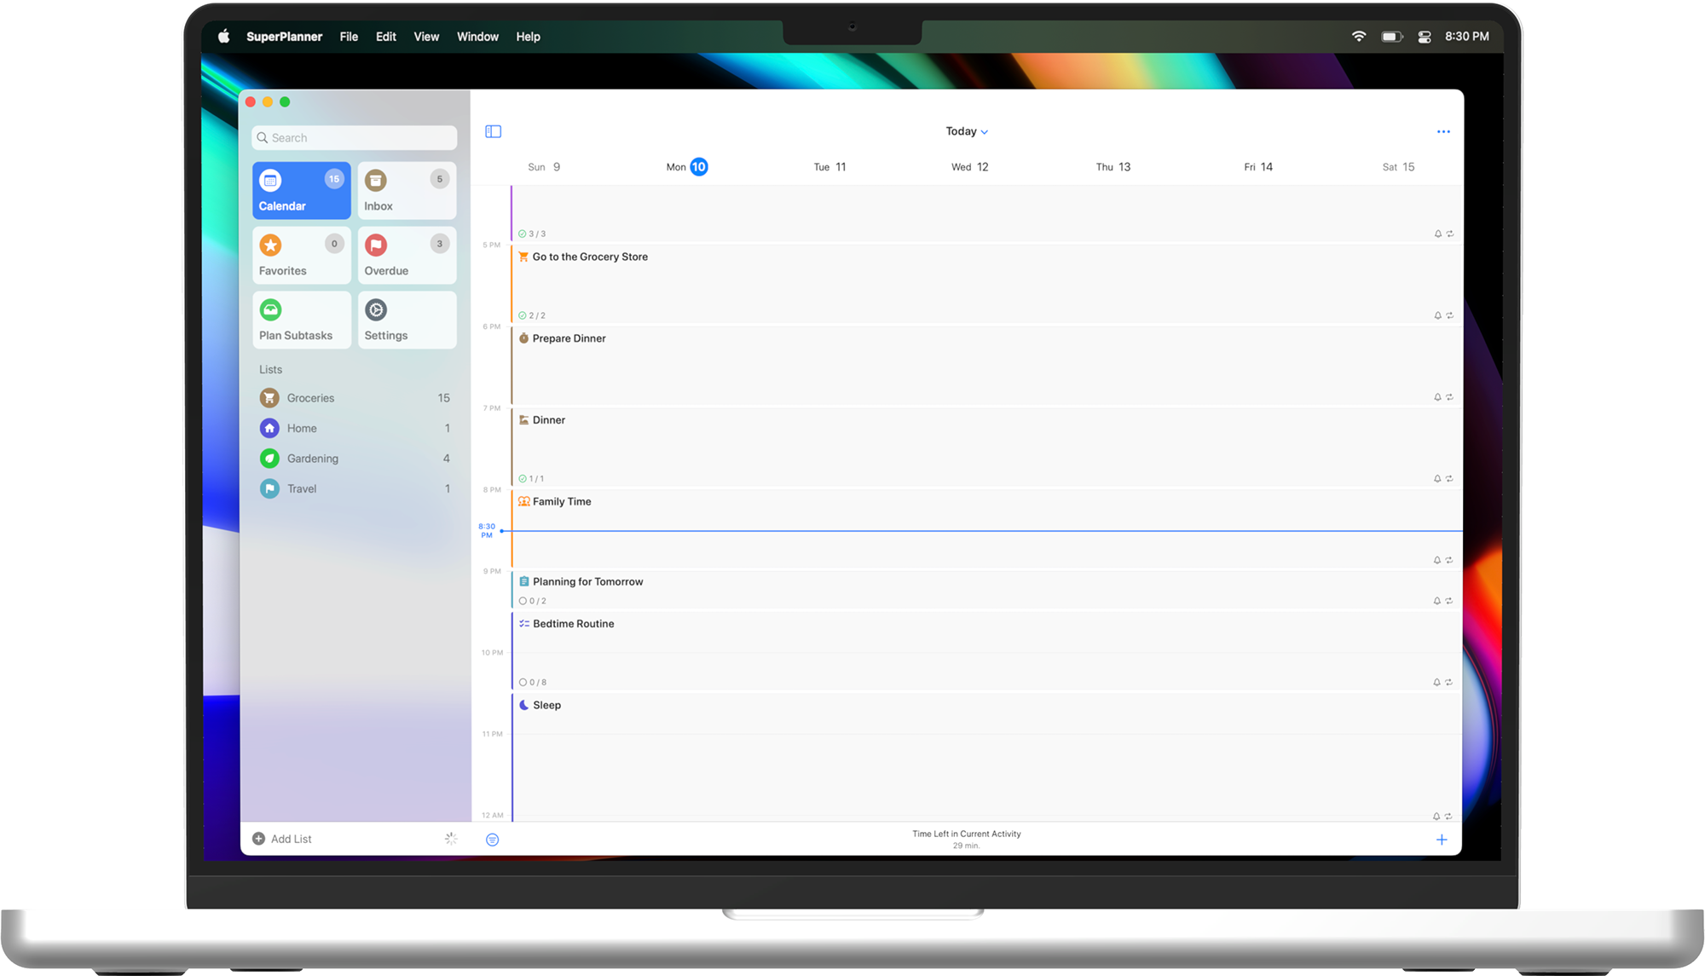Open the Window menu
The height and width of the screenshot is (976, 1705).
[477, 37]
